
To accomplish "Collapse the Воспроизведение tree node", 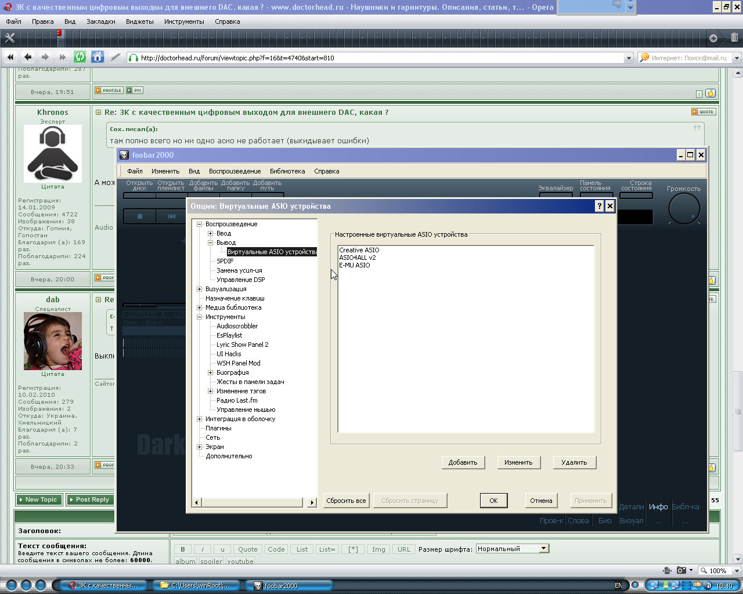I will [199, 224].
